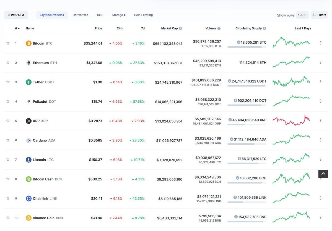Open the Yield Farming tab
Viewport: 332px width, 231px height.
click(x=143, y=15)
